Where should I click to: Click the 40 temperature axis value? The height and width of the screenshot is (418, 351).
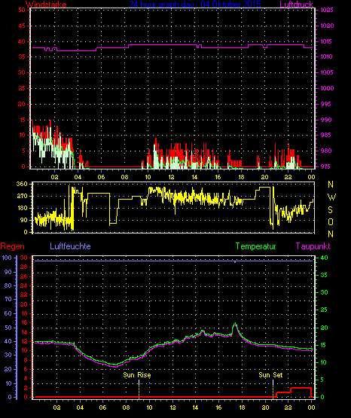324,258
